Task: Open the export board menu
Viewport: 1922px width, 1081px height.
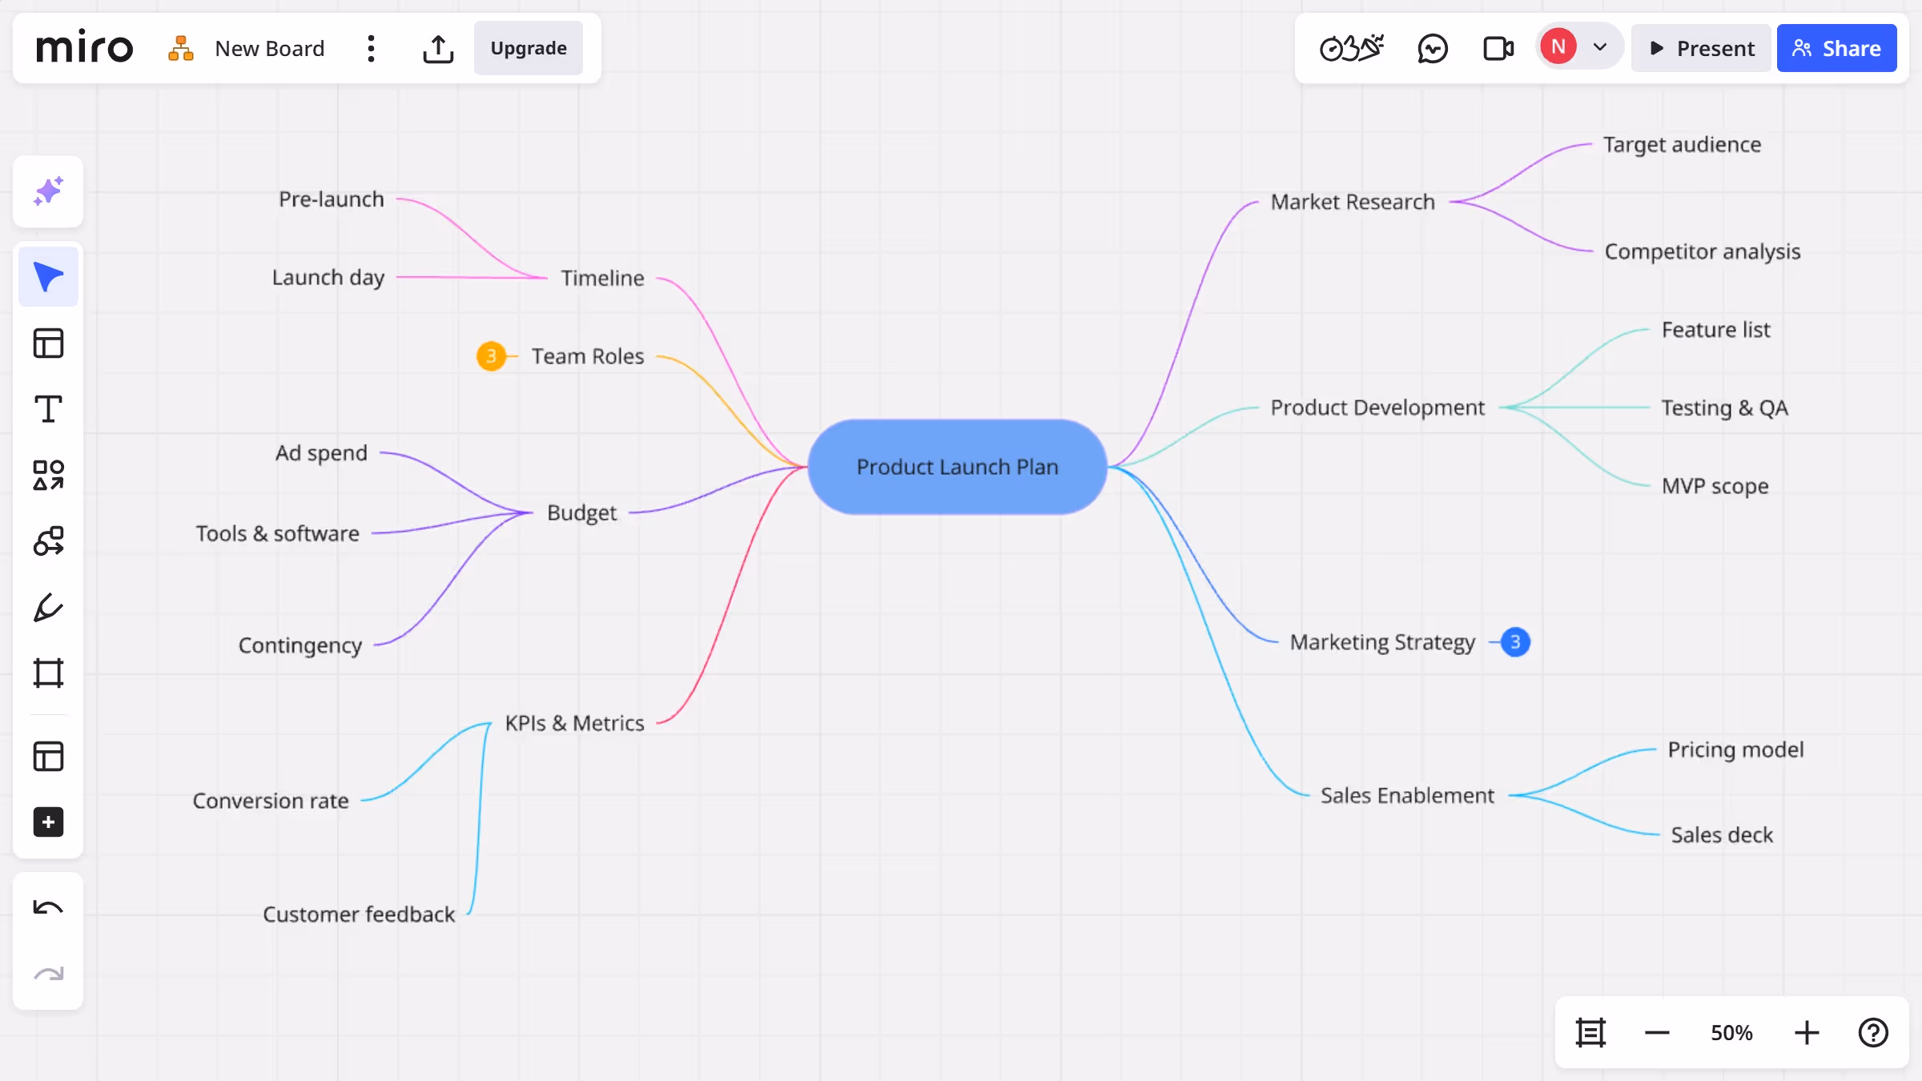Action: click(438, 48)
